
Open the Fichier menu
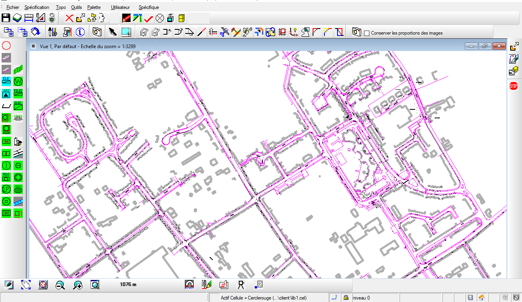[x=13, y=7]
